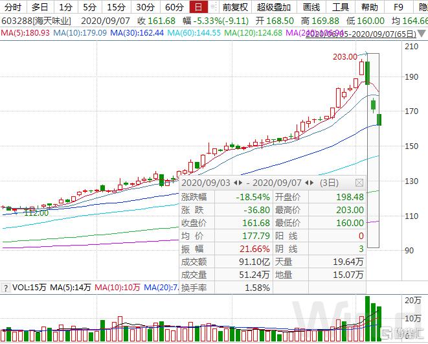
Task: Click the stock name 603288[海天味业]
Action: point(36,21)
